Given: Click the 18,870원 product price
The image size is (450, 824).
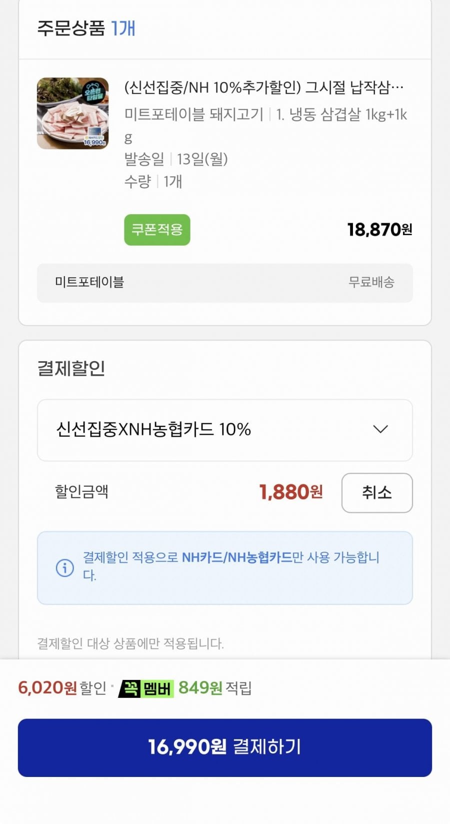Looking at the screenshot, I should (x=380, y=230).
